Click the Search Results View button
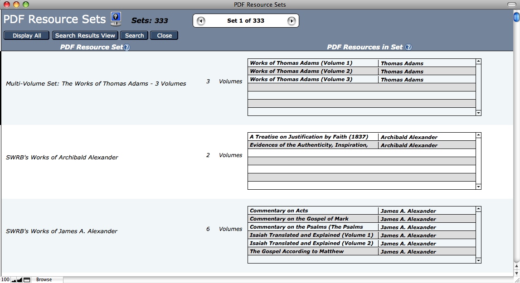 85,35
